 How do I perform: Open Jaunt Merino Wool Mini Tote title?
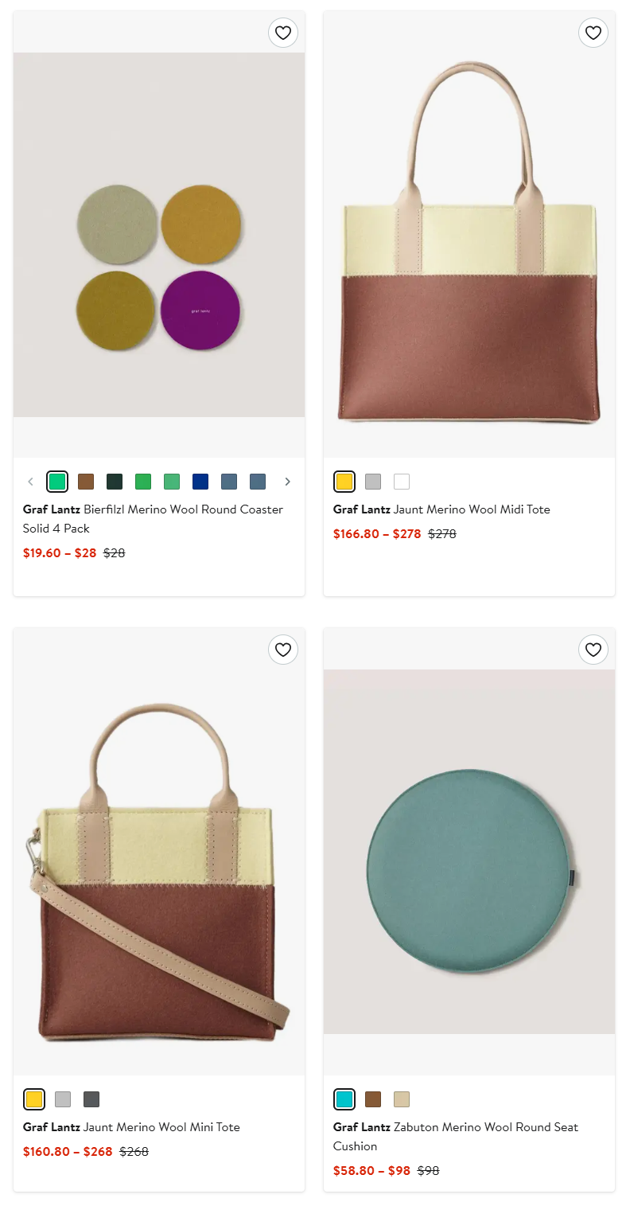(x=131, y=1127)
